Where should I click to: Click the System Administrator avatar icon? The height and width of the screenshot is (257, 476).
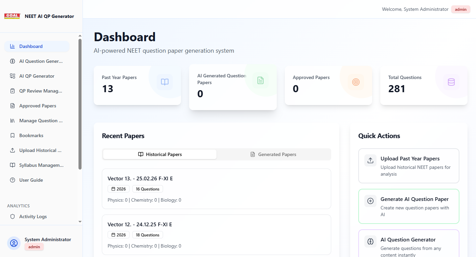tap(14, 243)
